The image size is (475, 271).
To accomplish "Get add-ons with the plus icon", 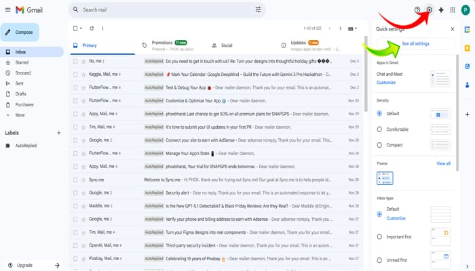I will coord(467,114).
